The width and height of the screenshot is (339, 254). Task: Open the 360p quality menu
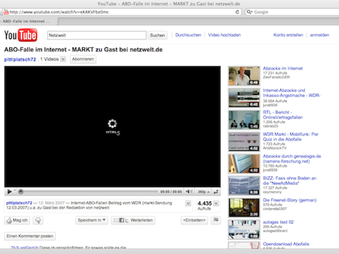[x=204, y=192]
